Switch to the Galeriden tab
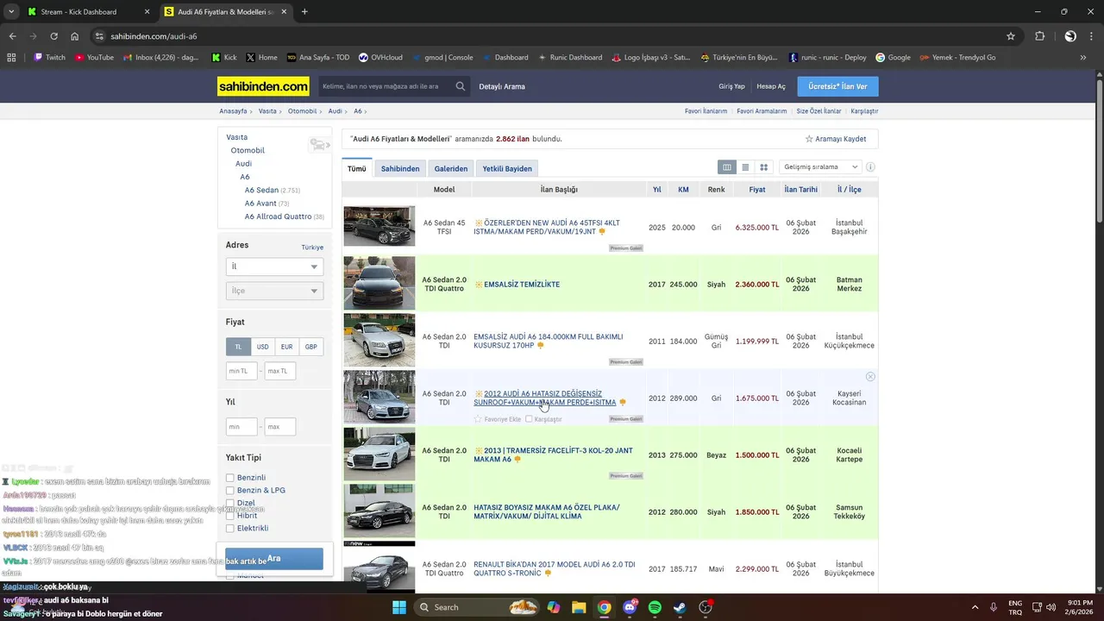1104x621 pixels. (451, 168)
